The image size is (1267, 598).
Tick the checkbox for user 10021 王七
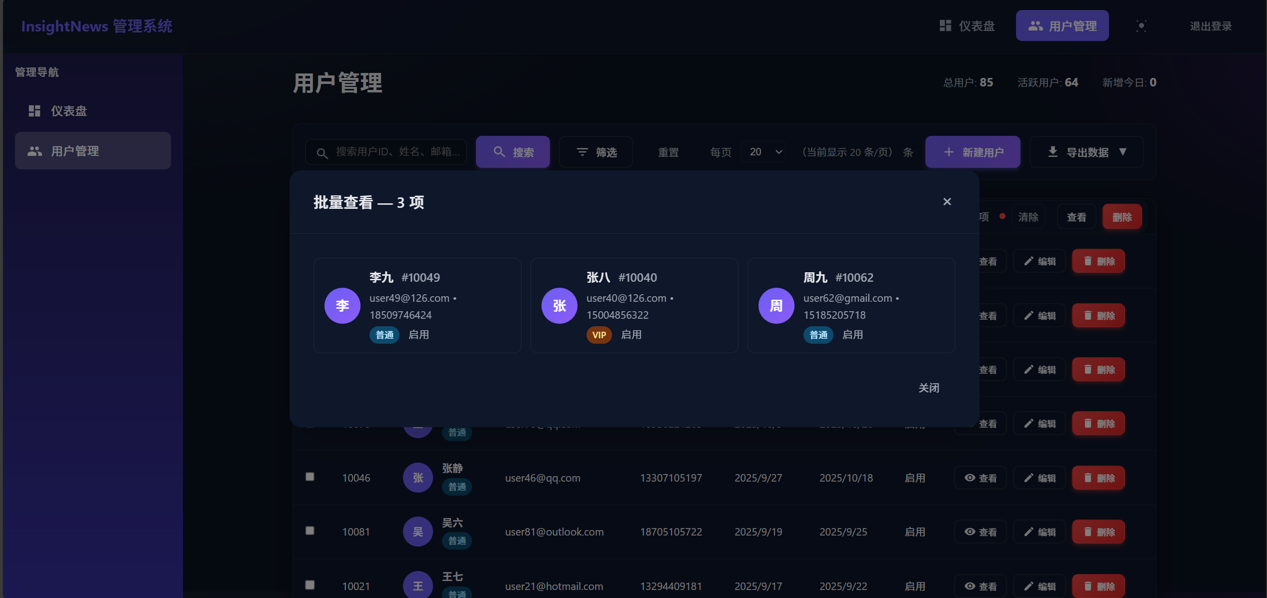pyautogui.click(x=310, y=585)
